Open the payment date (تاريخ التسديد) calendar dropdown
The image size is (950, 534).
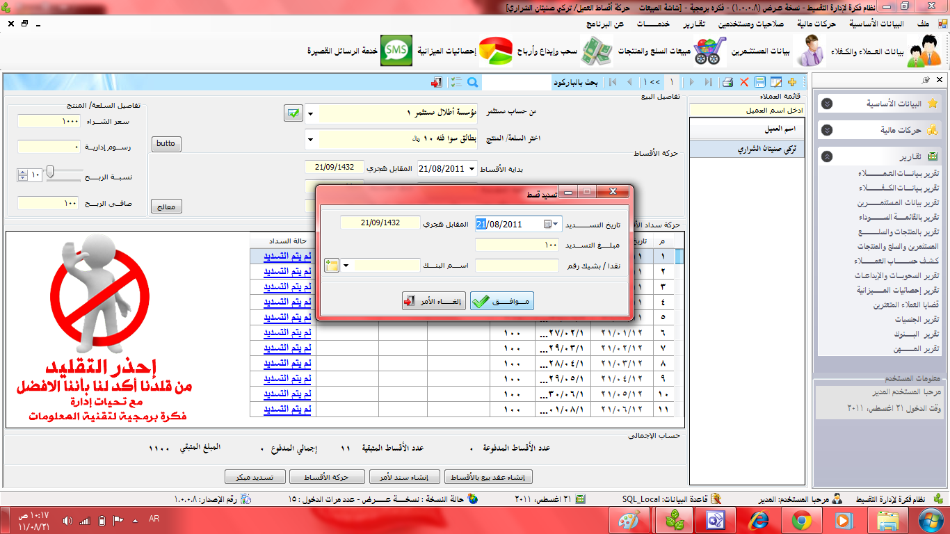552,224
